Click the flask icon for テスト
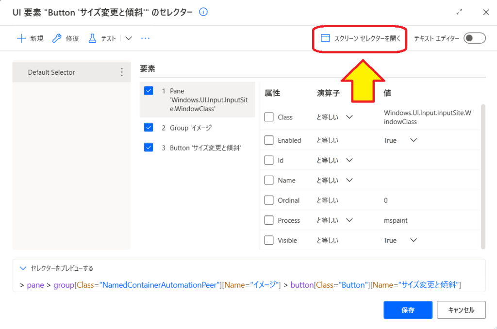Image resolution: width=497 pixels, height=329 pixels. point(92,38)
